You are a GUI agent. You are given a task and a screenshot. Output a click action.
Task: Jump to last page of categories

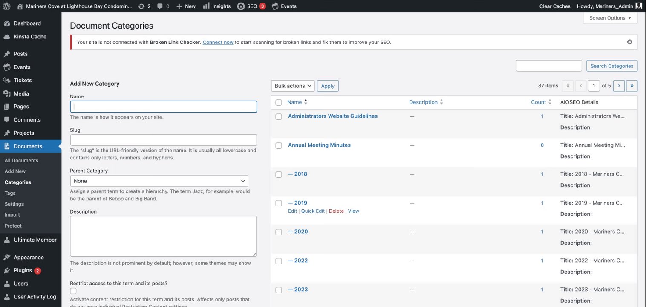click(x=632, y=86)
